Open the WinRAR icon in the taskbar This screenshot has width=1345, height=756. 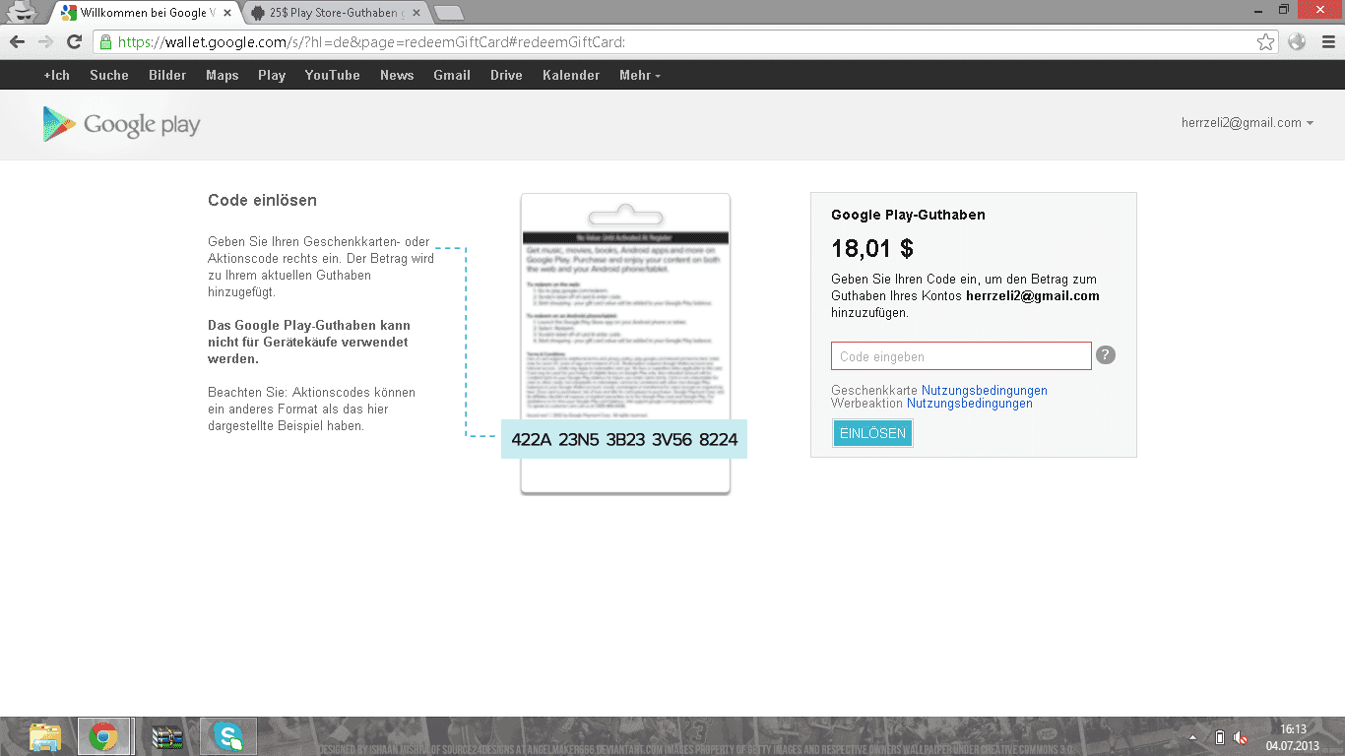[167, 736]
